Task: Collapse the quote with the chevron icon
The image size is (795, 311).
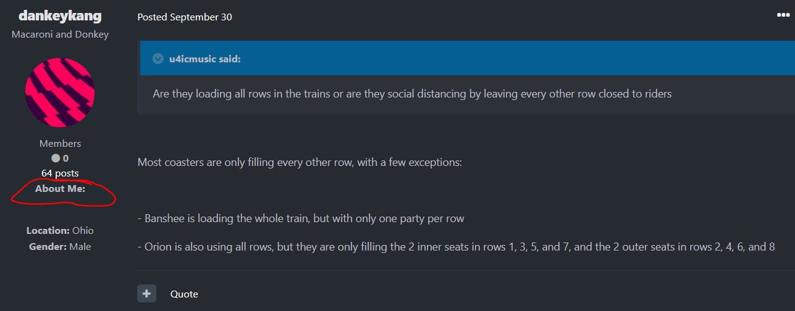Action: [x=158, y=59]
